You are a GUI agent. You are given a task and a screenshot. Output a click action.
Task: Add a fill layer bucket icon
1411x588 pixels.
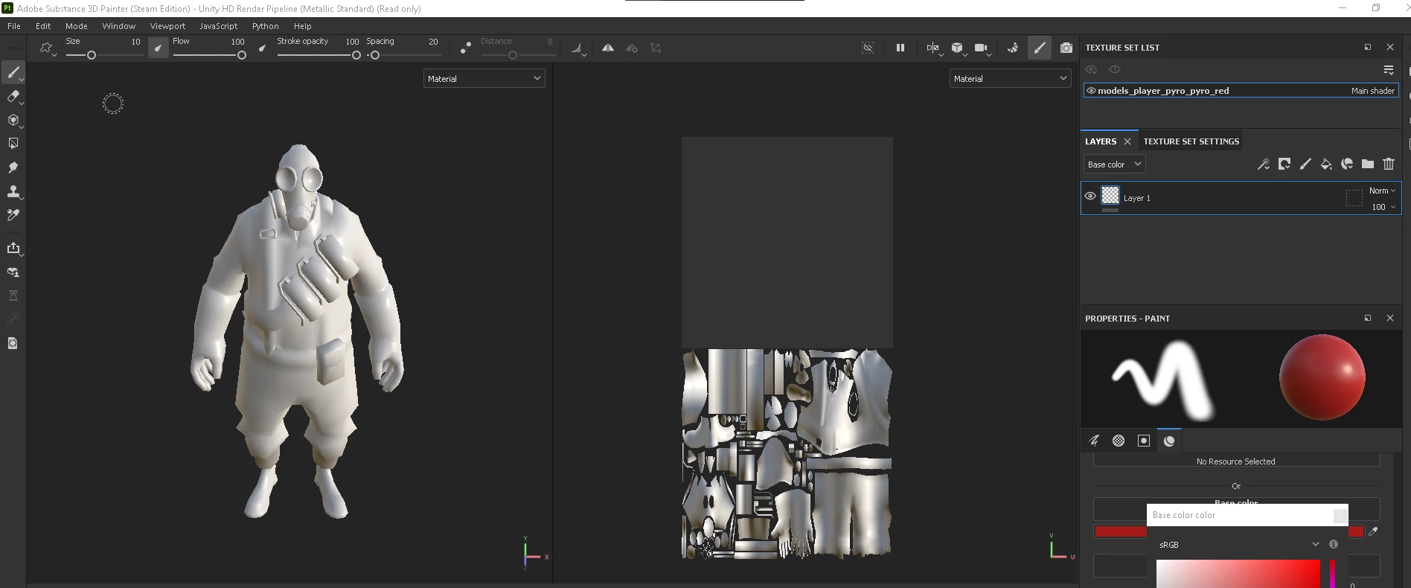pyautogui.click(x=1326, y=164)
